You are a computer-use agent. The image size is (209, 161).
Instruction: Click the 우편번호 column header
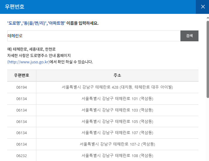pos(22,75)
